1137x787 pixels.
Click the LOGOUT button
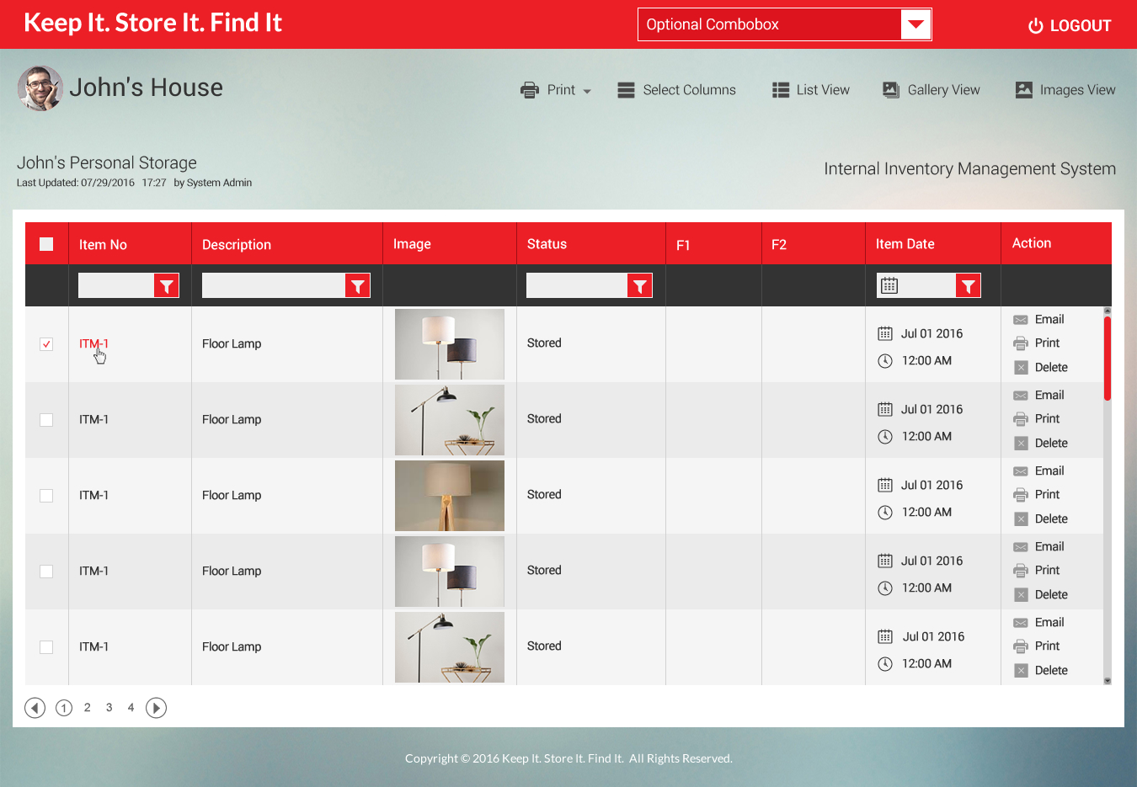coord(1070,26)
